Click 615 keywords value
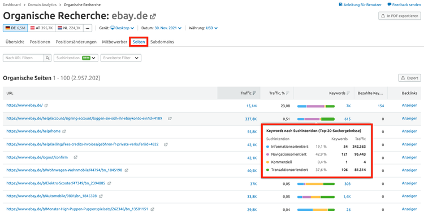The height and width of the screenshot is (216, 424). pos(348,119)
